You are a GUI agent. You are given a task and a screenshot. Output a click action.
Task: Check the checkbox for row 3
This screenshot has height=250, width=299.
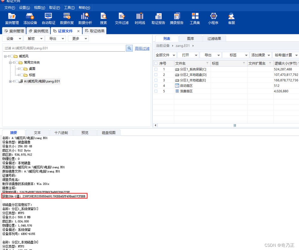coord(156,80)
